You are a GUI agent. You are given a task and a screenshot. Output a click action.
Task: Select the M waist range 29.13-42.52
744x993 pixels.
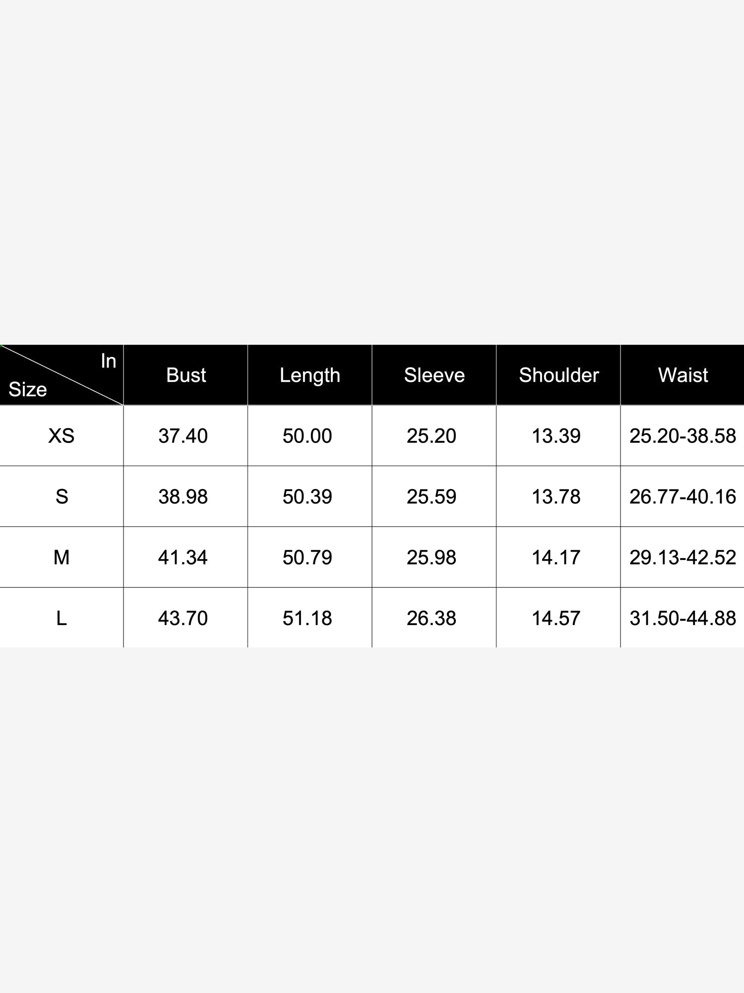(682, 557)
